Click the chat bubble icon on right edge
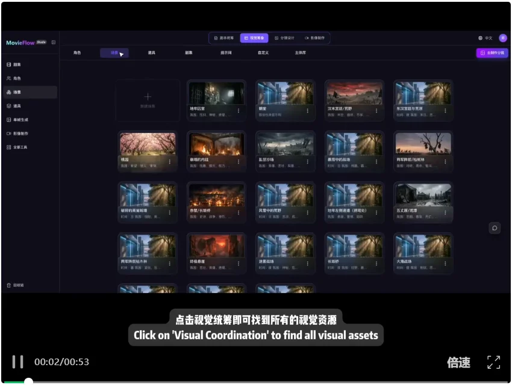This screenshot has width=512, height=385. (495, 228)
